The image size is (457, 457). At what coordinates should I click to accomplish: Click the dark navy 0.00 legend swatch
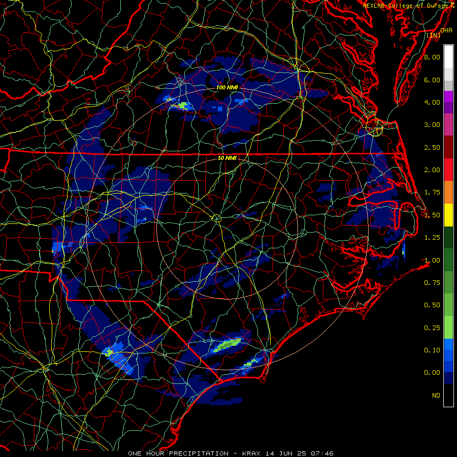pos(448,378)
